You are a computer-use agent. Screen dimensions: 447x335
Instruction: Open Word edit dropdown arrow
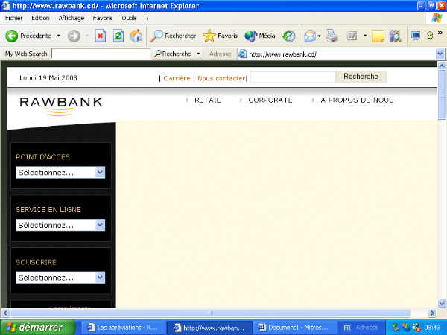[x=365, y=36]
